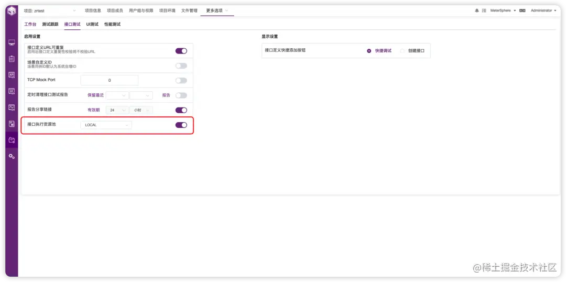Open Administrator user dropdown
The height and width of the screenshot is (282, 566).
pos(543,11)
